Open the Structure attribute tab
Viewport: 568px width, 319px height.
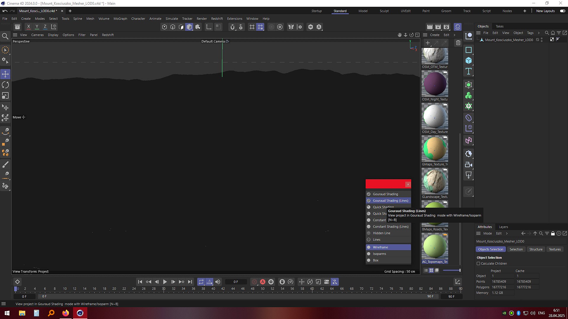click(x=536, y=249)
